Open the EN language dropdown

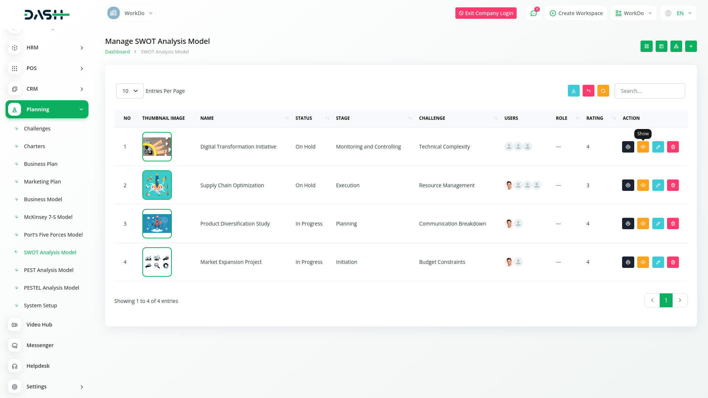pos(679,13)
